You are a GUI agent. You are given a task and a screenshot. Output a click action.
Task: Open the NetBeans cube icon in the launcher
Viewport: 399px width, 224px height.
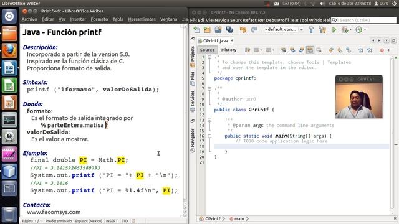9,172
